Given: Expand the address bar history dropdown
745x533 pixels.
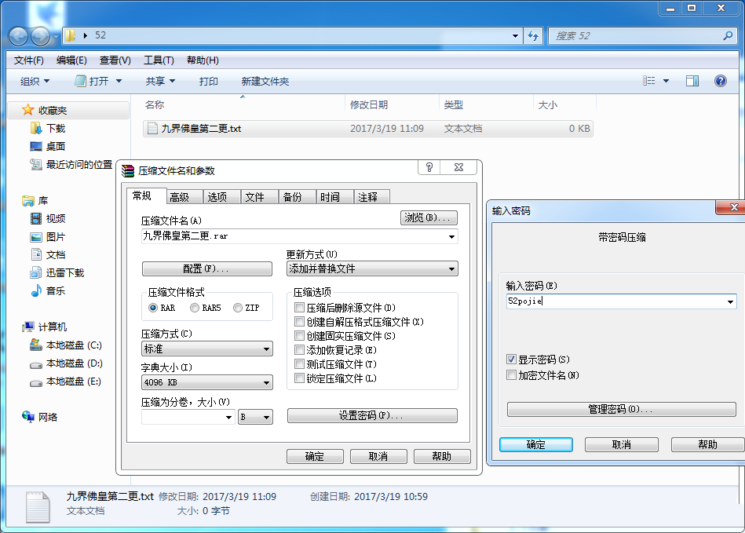Looking at the screenshot, I should (515, 35).
